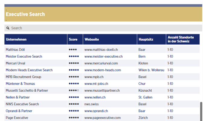Sort table by Unternehmen column header
Image resolution: width=203 pixels, height=121 pixels.
[x=16, y=40]
